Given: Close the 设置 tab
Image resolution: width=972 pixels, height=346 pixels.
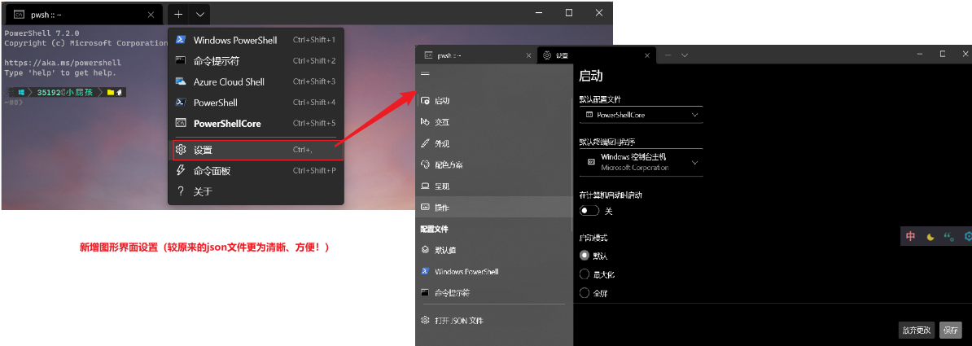Looking at the screenshot, I should click(646, 55).
